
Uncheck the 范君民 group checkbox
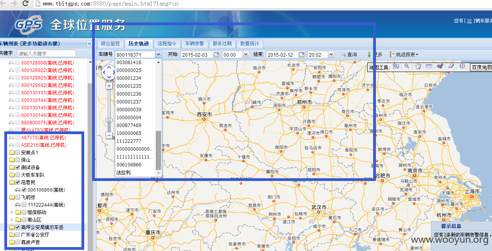click(18, 182)
